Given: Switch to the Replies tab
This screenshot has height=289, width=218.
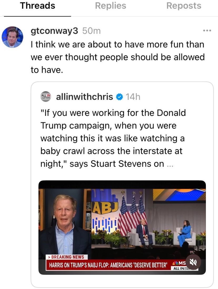Looking at the screenshot, I should [111, 6].
